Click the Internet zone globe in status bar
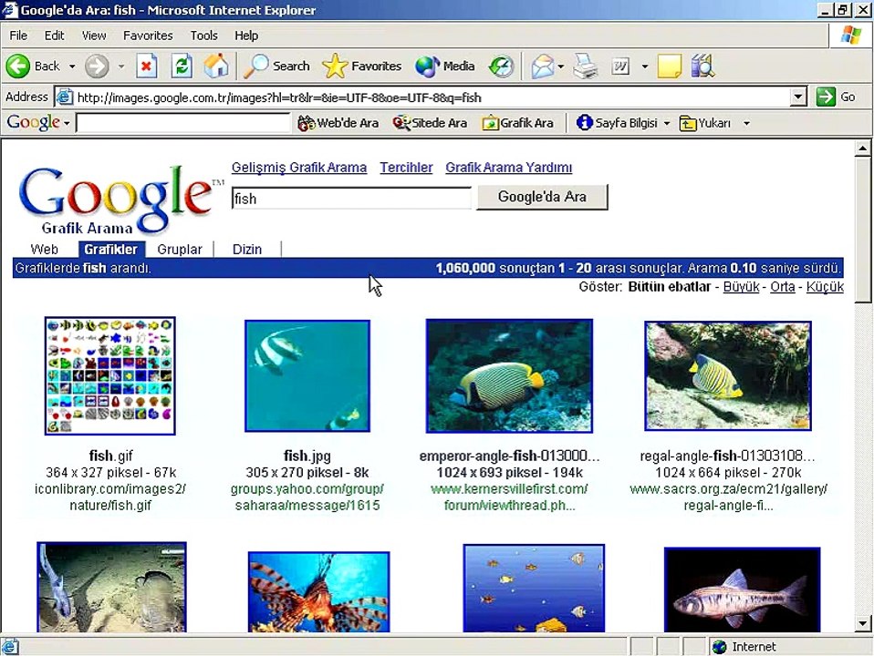This screenshot has height=656, width=874. point(720,647)
